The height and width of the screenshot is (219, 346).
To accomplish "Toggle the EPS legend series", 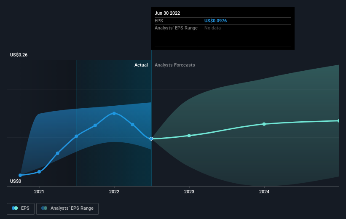I will click(x=21, y=208).
